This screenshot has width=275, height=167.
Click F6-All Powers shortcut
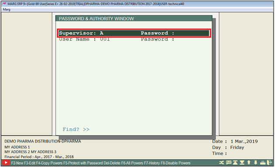[x=132, y=163]
